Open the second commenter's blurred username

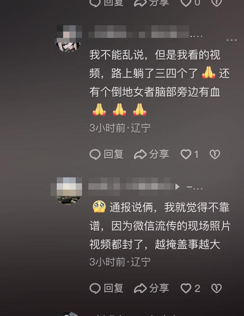(131, 187)
